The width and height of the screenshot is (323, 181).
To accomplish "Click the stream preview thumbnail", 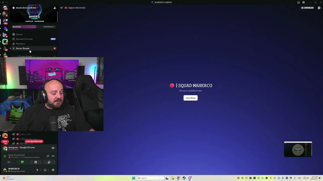I will [x=298, y=149].
